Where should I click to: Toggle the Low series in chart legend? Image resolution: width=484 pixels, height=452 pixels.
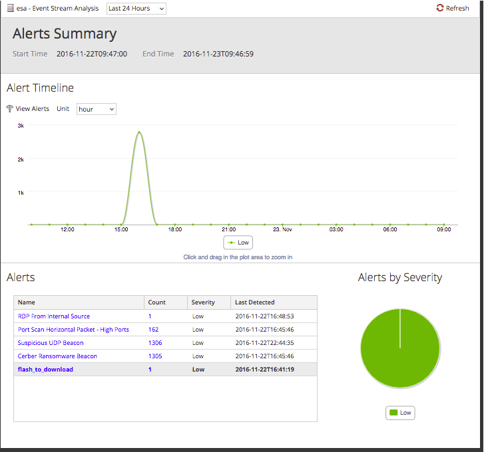[x=238, y=243]
